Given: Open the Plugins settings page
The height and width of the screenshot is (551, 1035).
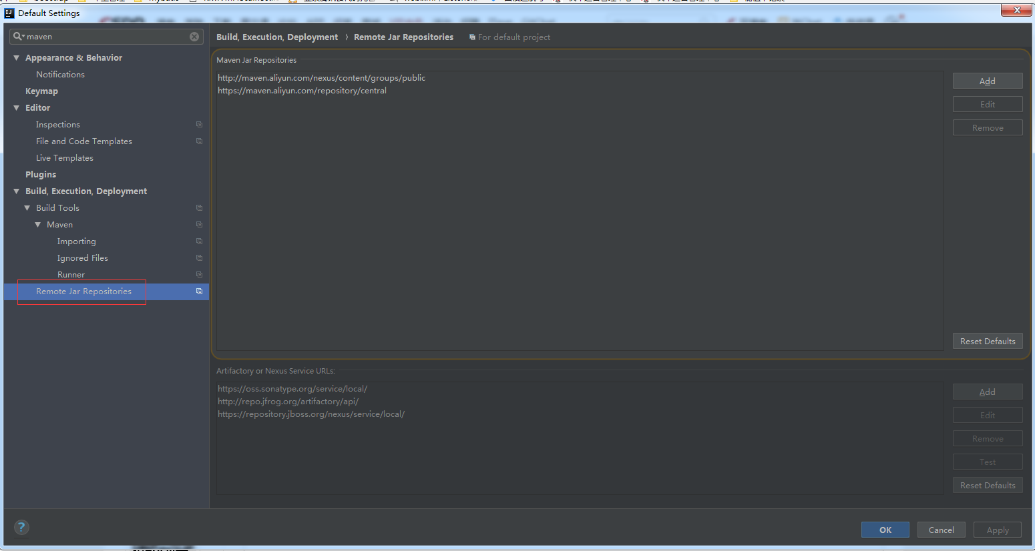Looking at the screenshot, I should tap(41, 175).
